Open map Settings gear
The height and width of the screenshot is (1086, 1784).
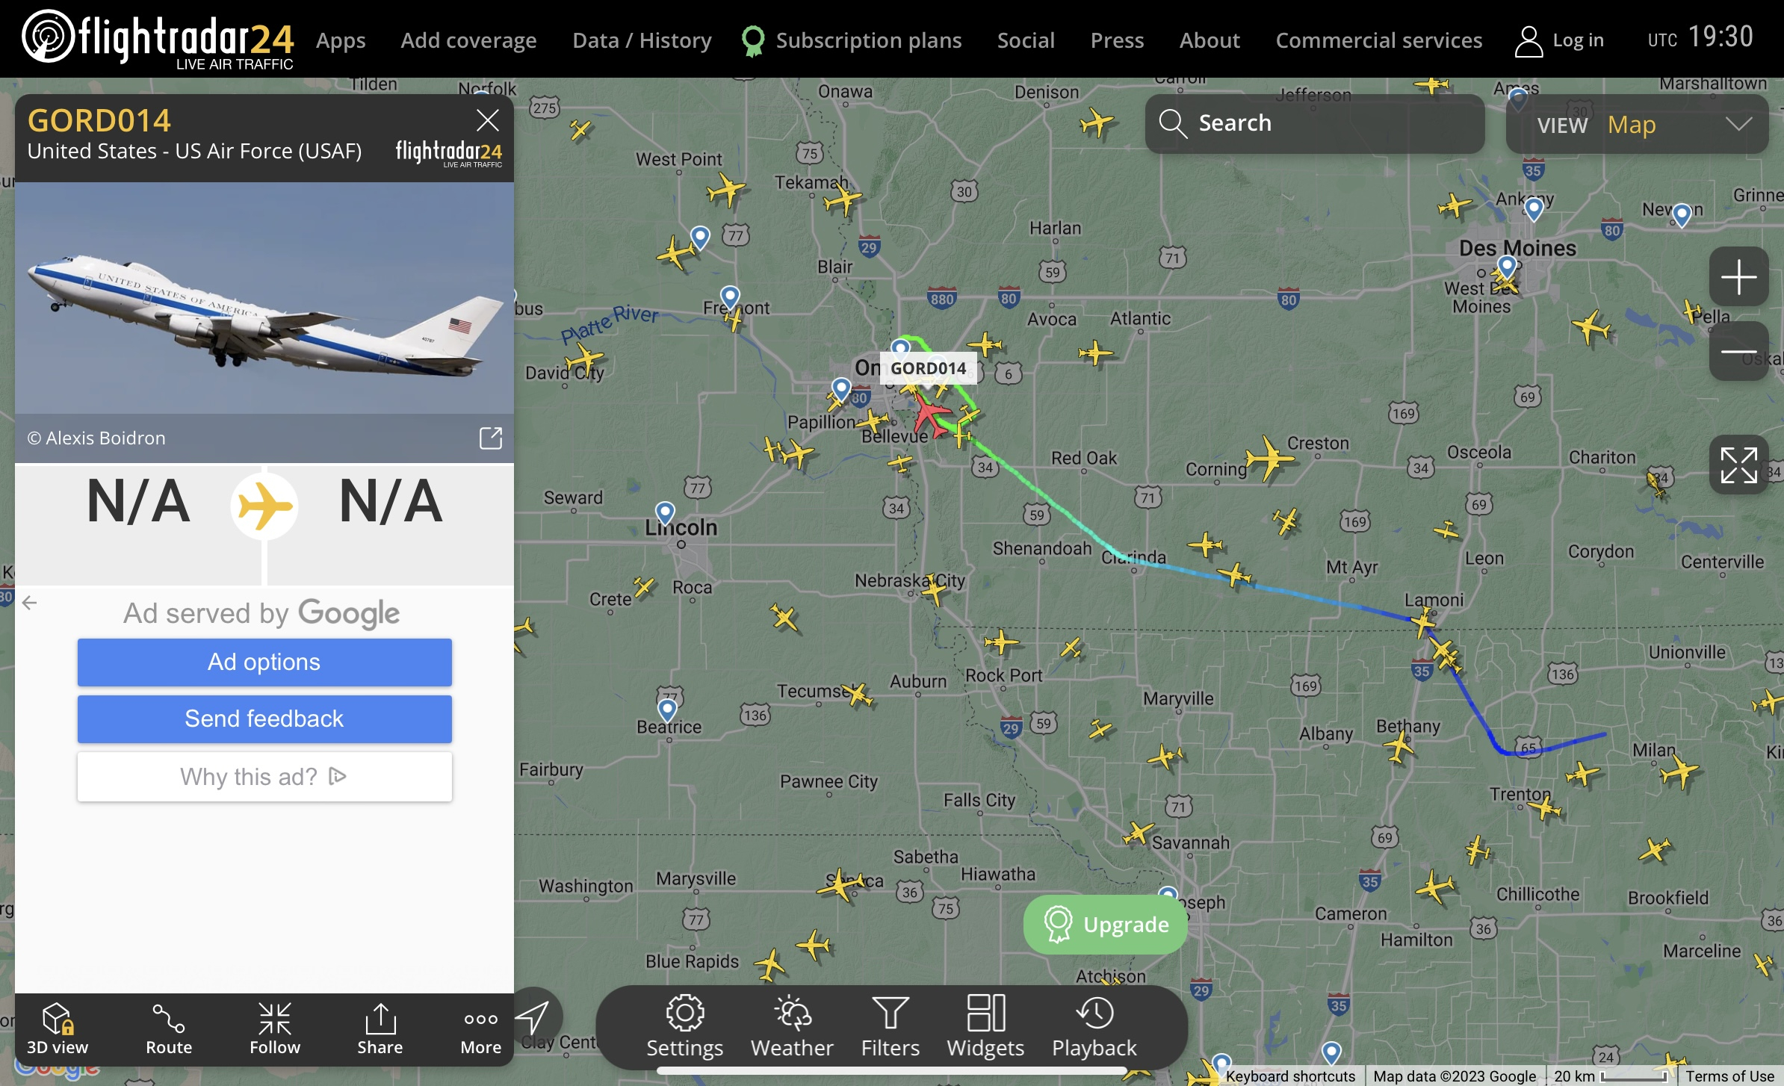(x=684, y=1027)
